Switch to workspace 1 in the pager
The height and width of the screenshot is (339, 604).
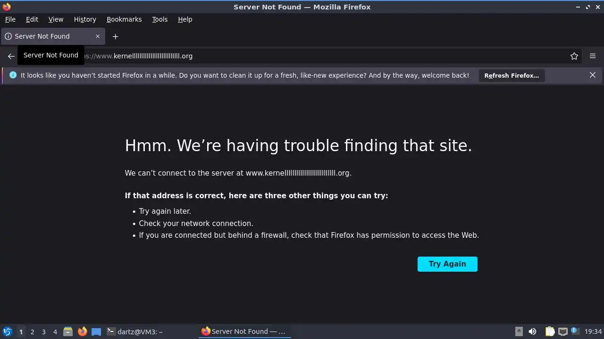pyautogui.click(x=21, y=332)
